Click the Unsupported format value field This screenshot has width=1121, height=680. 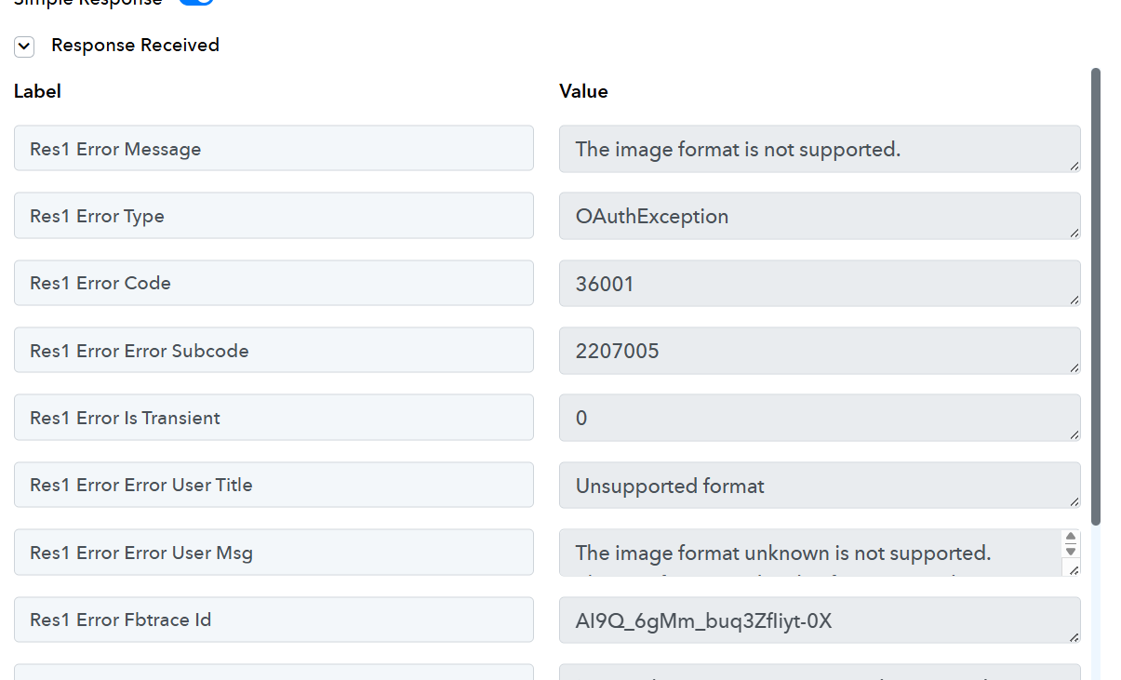click(820, 486)
